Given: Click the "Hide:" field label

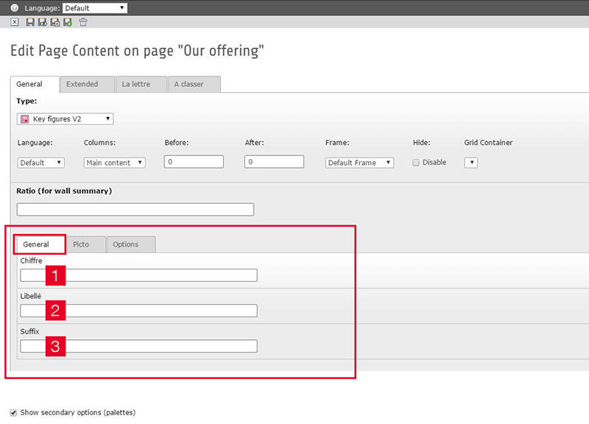Looking at the screenshot, I should point(421,143).
